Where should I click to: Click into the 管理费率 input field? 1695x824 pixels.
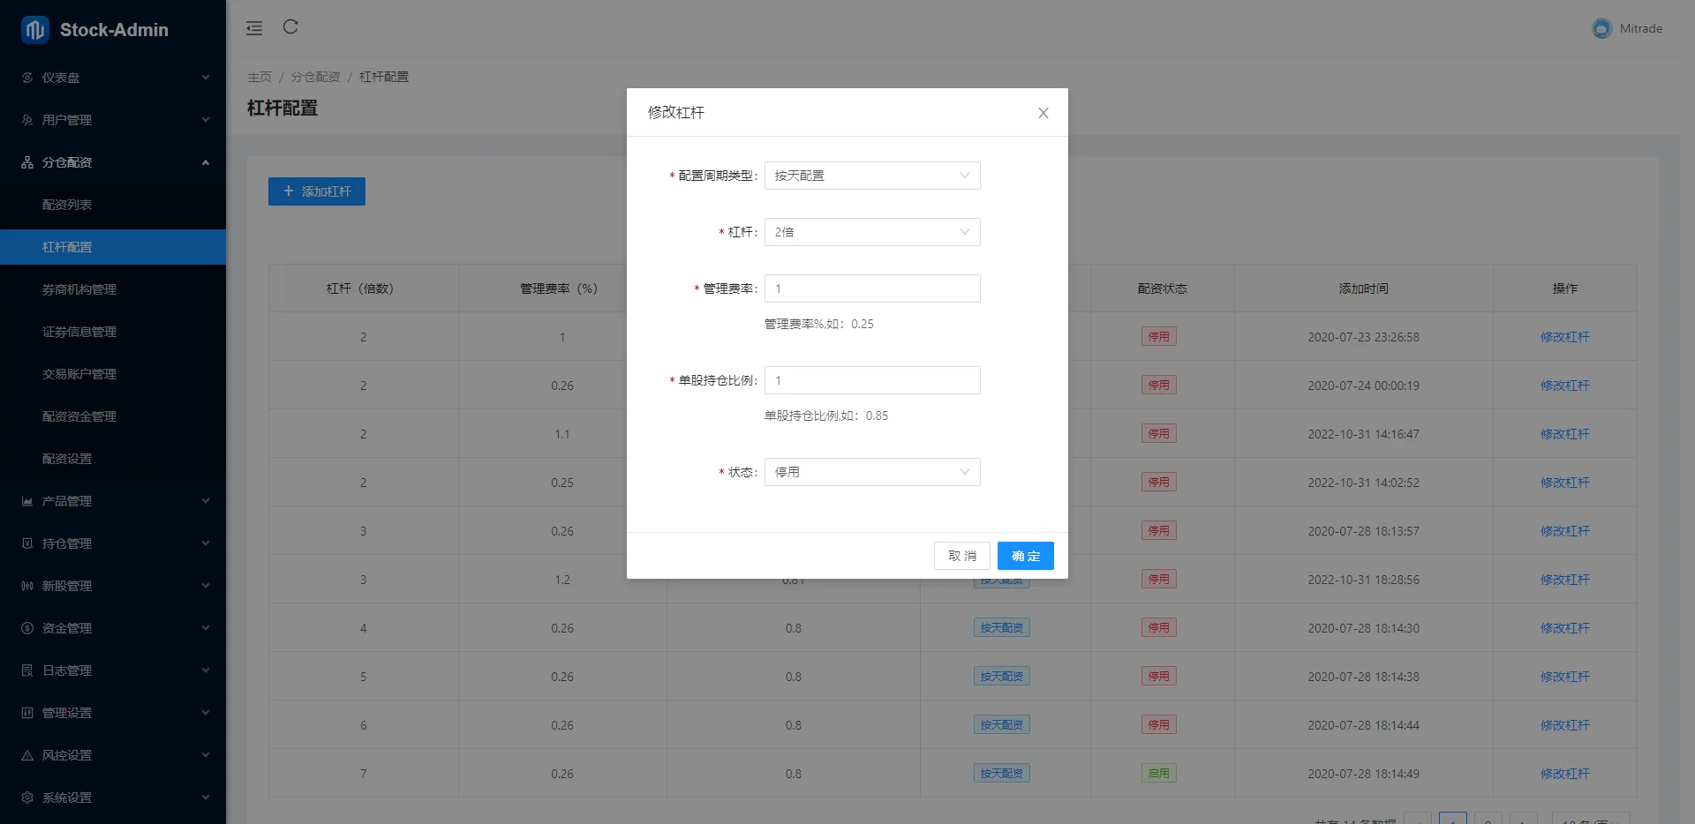click(871, 288)
